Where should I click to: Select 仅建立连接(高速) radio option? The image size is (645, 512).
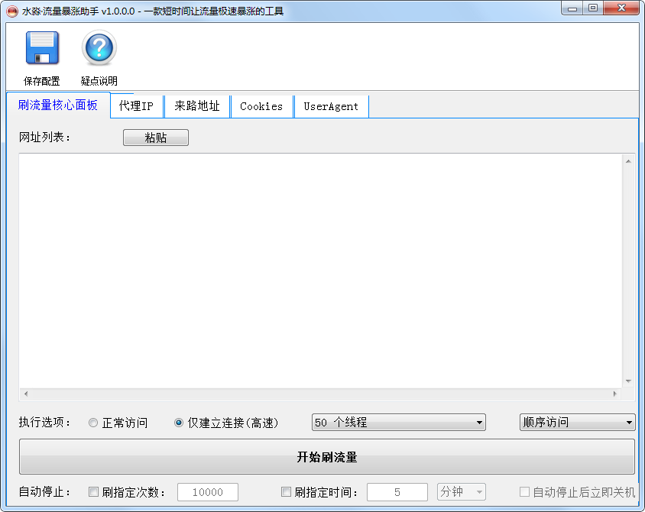(x=179, y=423)
